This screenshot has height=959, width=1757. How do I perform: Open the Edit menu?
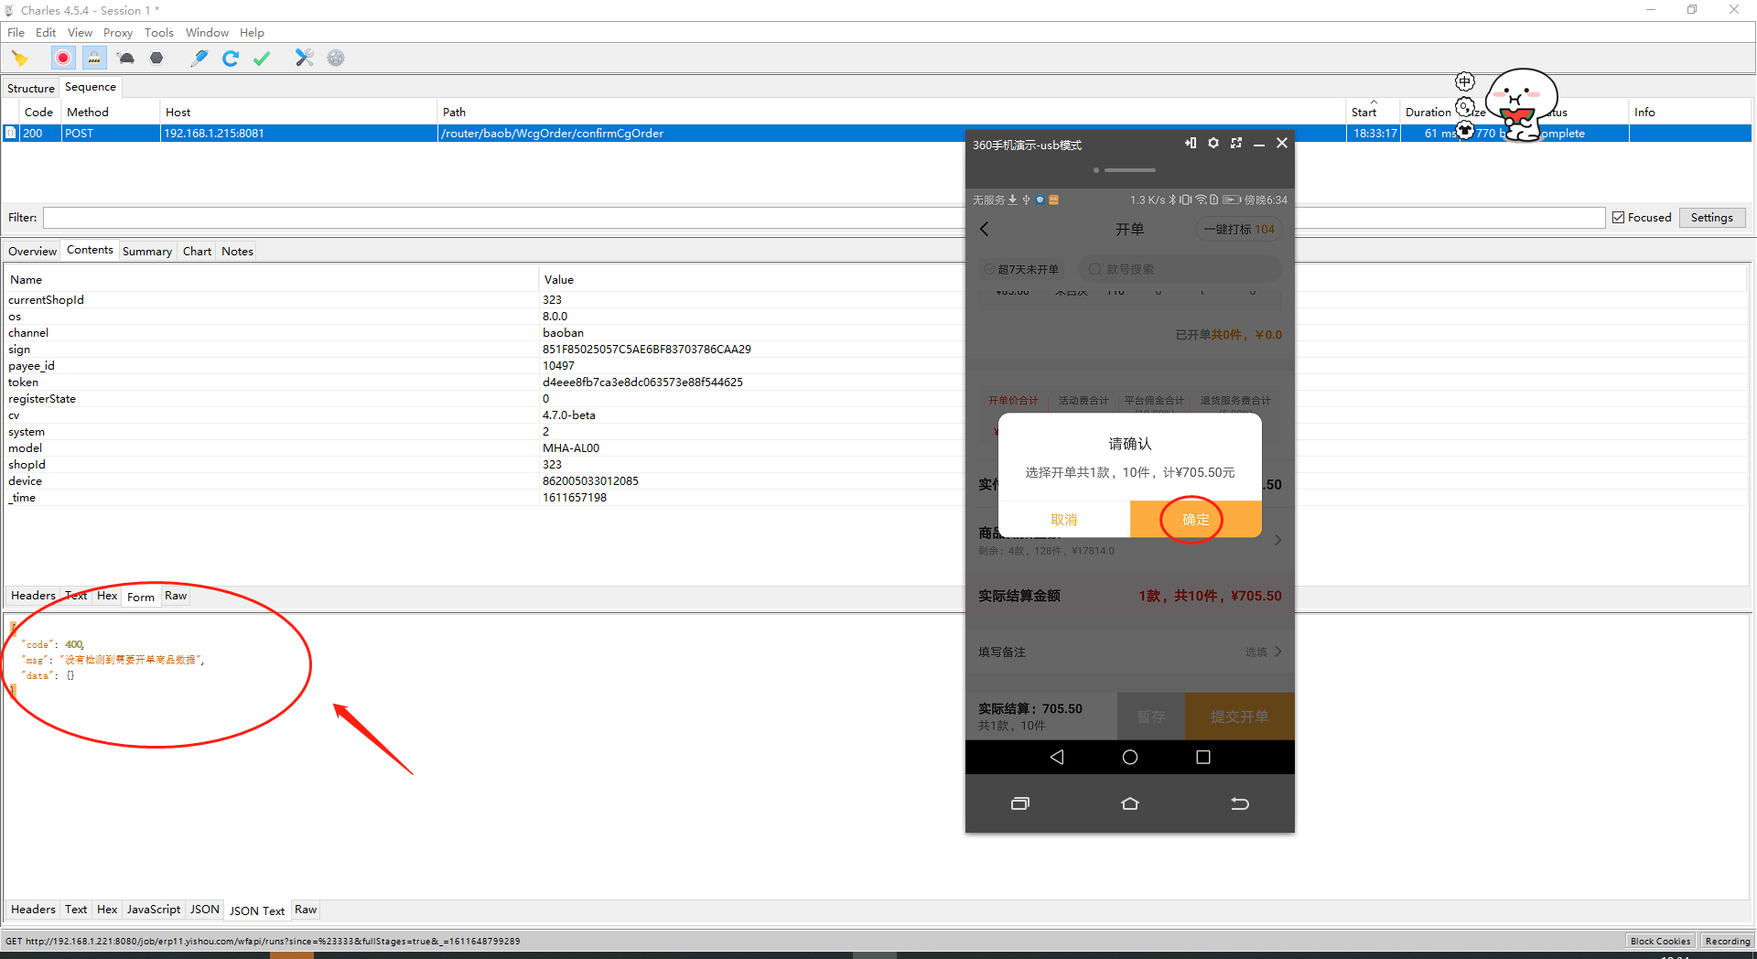46,33
